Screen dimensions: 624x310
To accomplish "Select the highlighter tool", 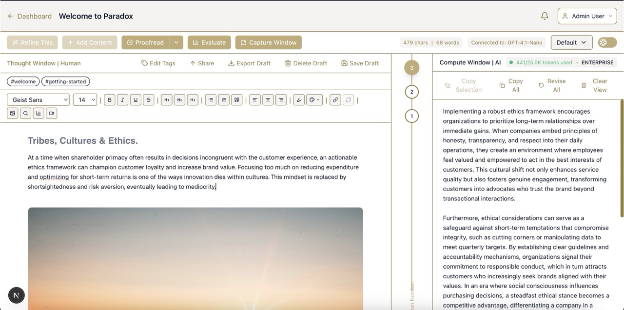I will tap(299, 100).
